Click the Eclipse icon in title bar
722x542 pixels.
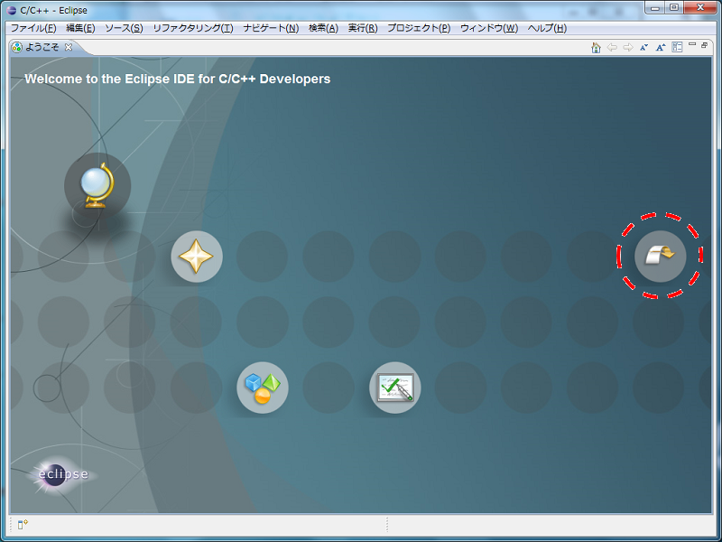coord(12,10)
